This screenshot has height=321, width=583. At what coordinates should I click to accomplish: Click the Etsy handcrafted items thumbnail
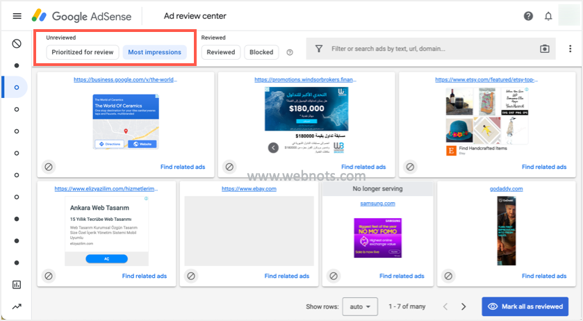[486, 122]
